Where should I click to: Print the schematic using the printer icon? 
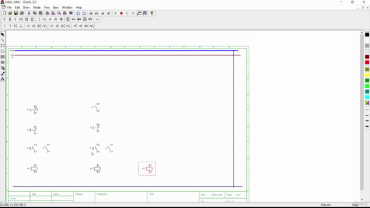pyautogui.click(x=22, y=13)
